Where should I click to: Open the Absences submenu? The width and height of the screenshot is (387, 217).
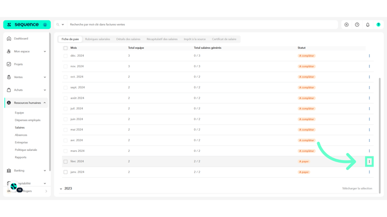pos(21,135)
